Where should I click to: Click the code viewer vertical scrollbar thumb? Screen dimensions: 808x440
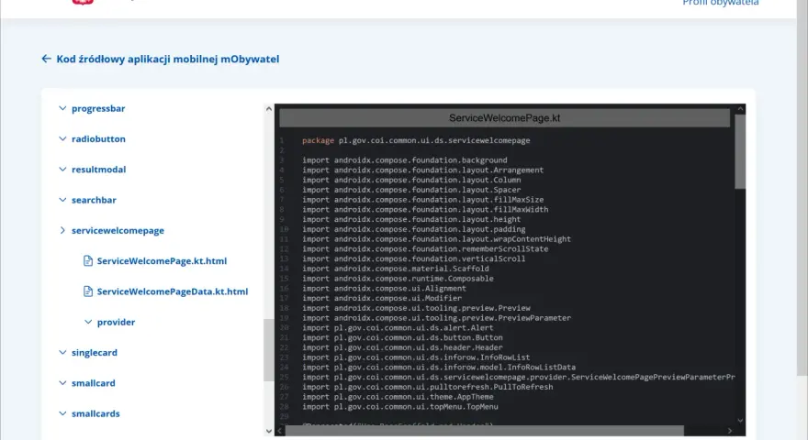point(740,152)
